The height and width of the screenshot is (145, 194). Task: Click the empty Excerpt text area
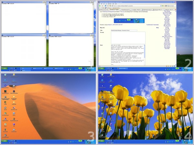(x=128, y=38)
